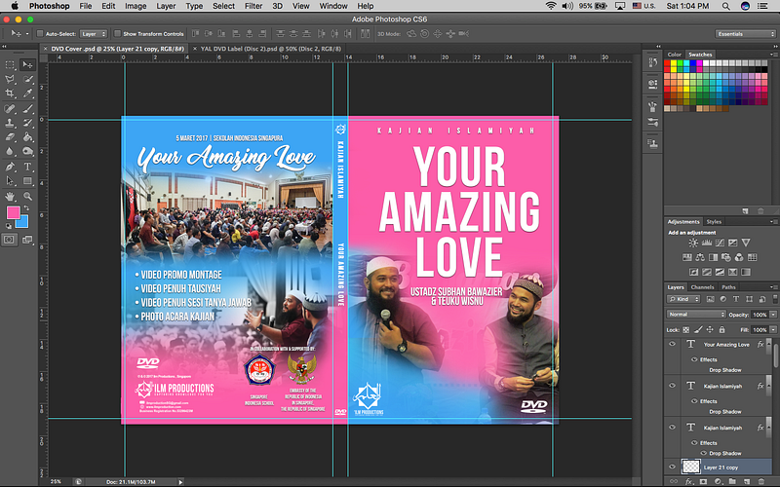Open the Apple menu
This screenshot has width=780, height=487.
(x=15, y=6)
